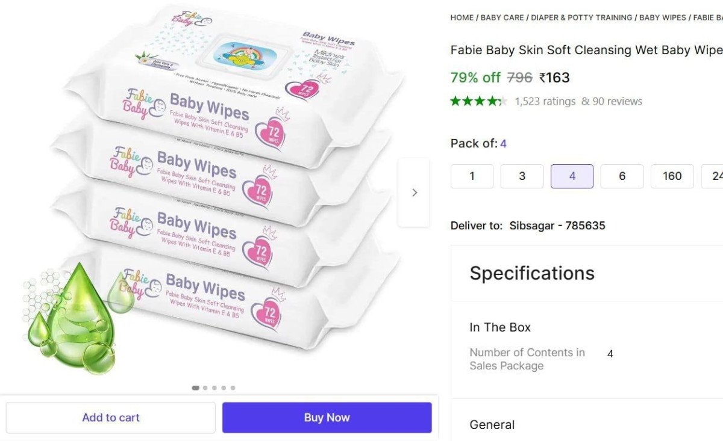Select the third carousel dot indicator
The height and width of the screenshot is (441, 723).
coord(214,388)
